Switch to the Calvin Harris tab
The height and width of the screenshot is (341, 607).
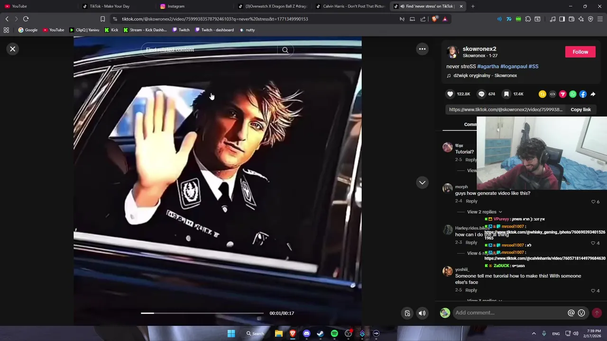click(350, 6)
